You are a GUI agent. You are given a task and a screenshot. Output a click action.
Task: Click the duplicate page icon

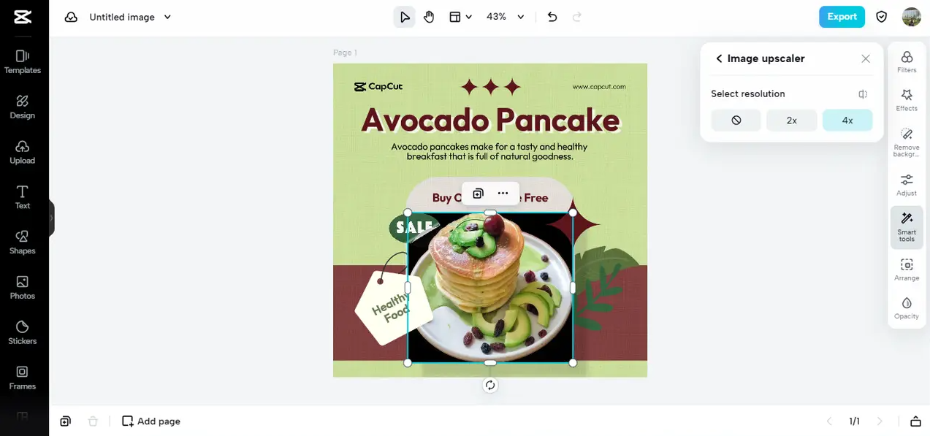[x=66, y=421]
